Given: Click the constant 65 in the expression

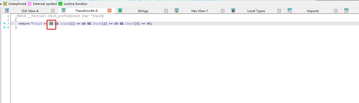Looking at the screenshot, I should (x=116, y=24).
